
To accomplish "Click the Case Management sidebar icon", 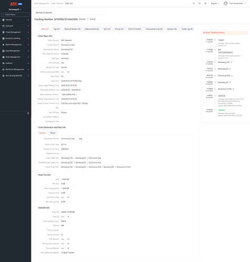I will coord(3,51).
